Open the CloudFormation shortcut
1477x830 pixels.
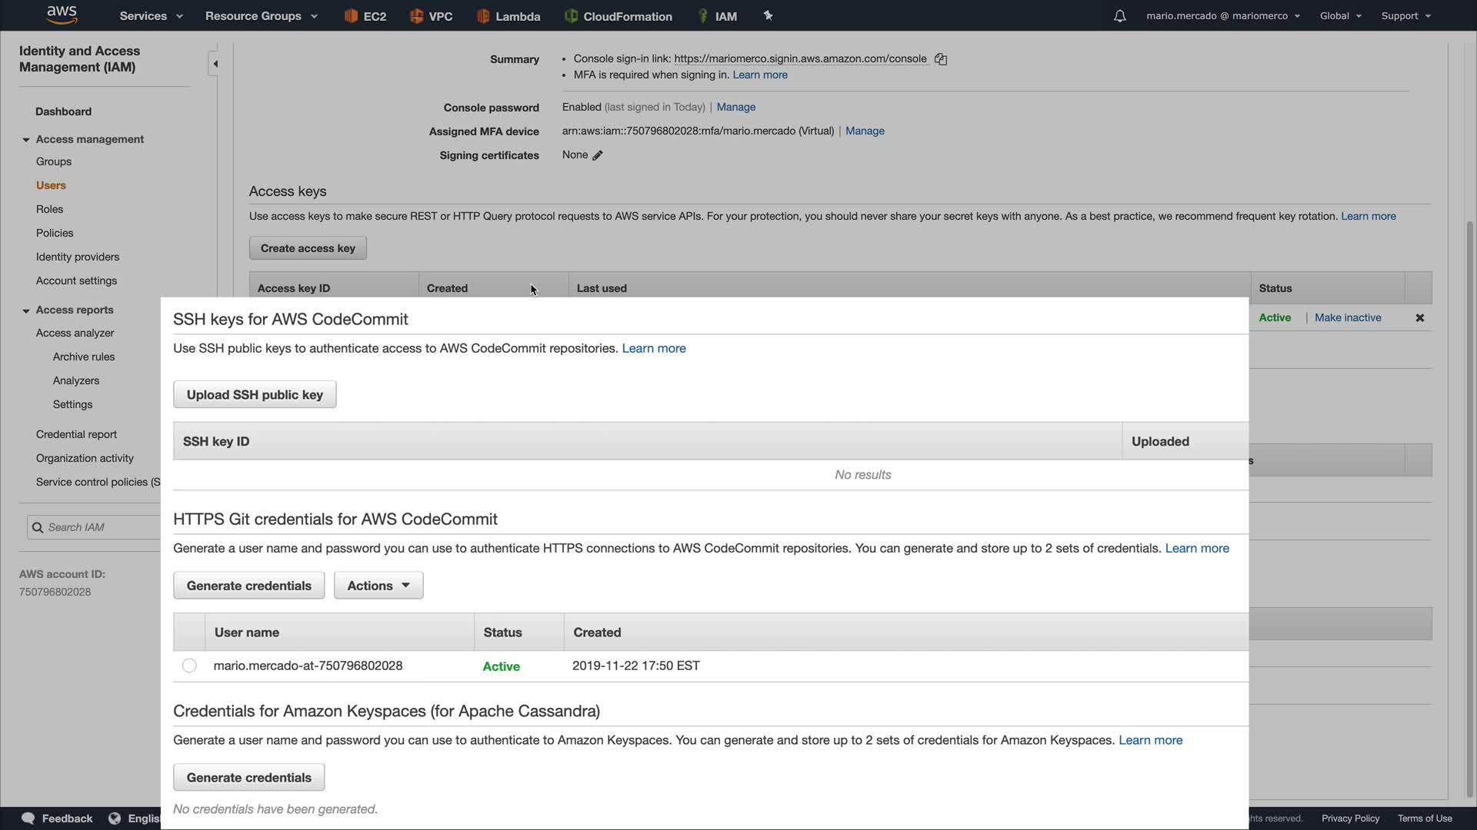pos(618,16)
